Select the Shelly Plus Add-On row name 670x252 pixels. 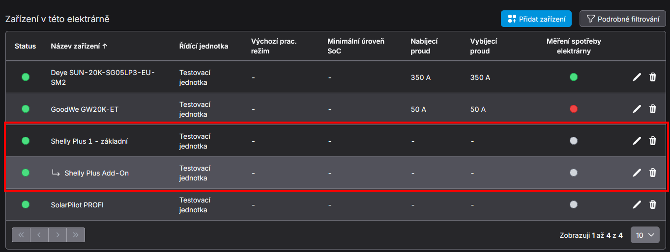(96, 173)
